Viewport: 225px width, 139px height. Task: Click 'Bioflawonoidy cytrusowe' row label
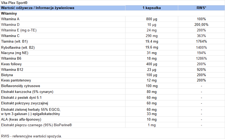21,86
